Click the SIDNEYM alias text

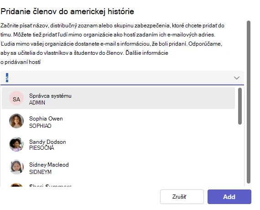point(40,172)
